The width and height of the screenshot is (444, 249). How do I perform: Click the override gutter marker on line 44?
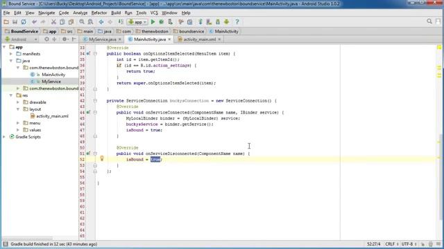click(88, 112)
